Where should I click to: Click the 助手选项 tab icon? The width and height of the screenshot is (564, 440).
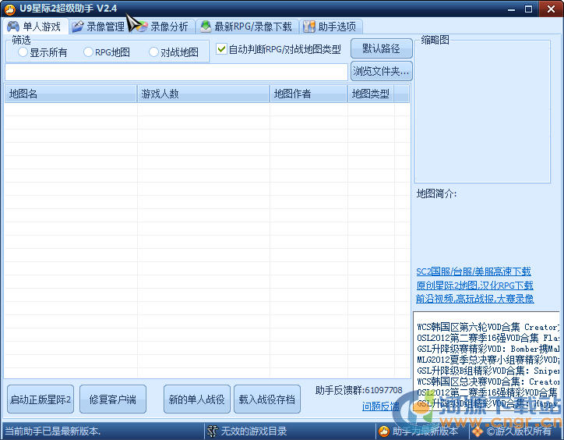[x=309, y=27]
